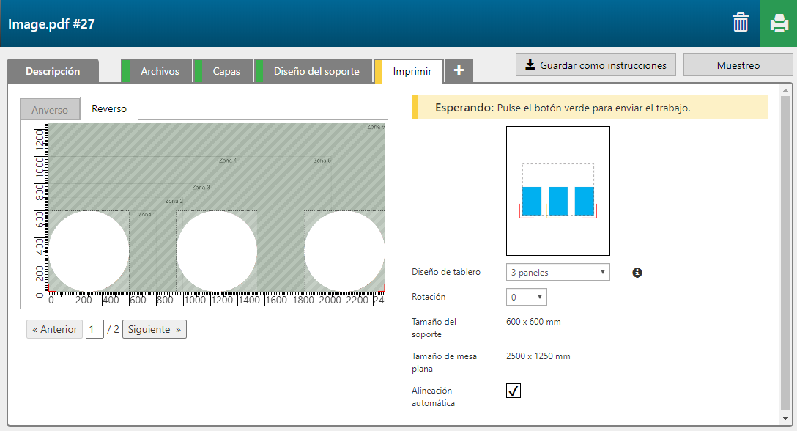Click the download icon on Guardar como instrucciones
The width and height of the screenshot is (797, 431).
530,65
